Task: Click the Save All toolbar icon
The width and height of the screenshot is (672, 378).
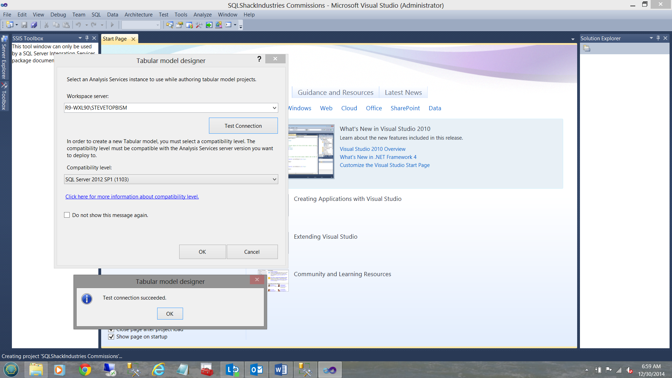Action: [34, 25]
